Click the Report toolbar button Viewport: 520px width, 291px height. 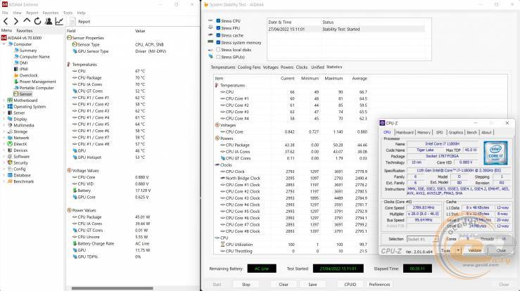coord(81,22)
